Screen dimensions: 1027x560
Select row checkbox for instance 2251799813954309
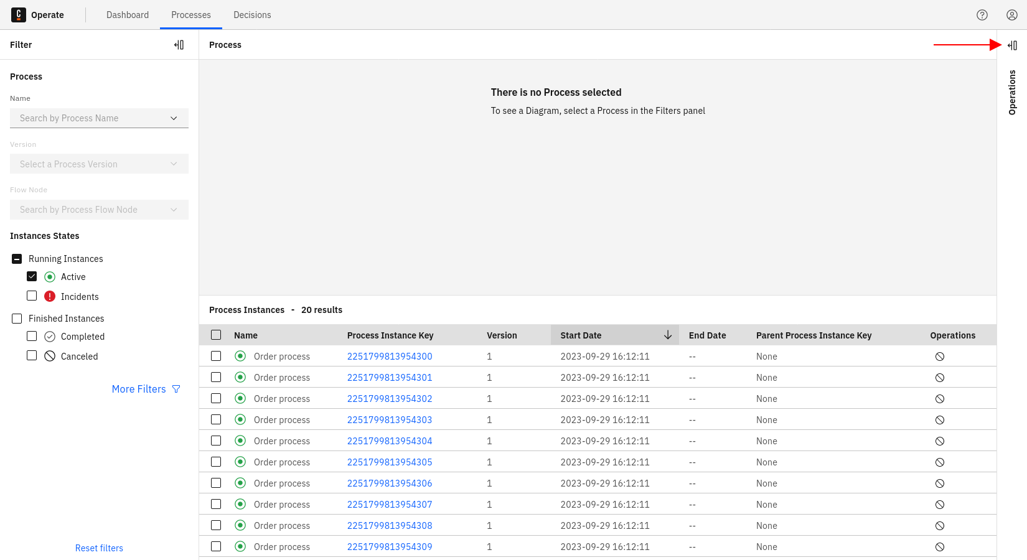click(x=216, y=546)
